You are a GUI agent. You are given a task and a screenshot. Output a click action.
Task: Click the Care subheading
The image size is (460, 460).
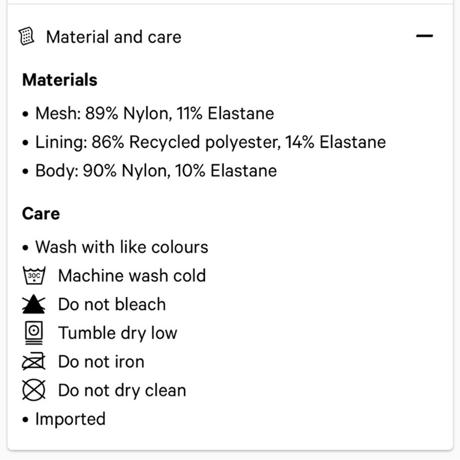[41, 214]
